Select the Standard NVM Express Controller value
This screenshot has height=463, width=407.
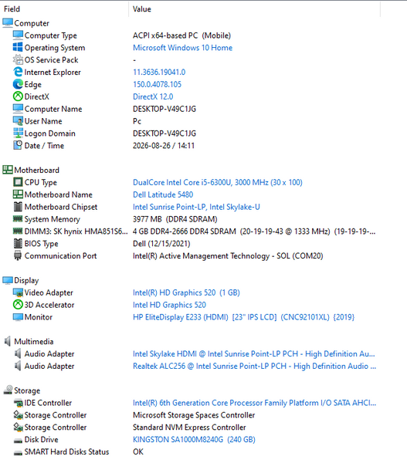[x=189, y=428]
